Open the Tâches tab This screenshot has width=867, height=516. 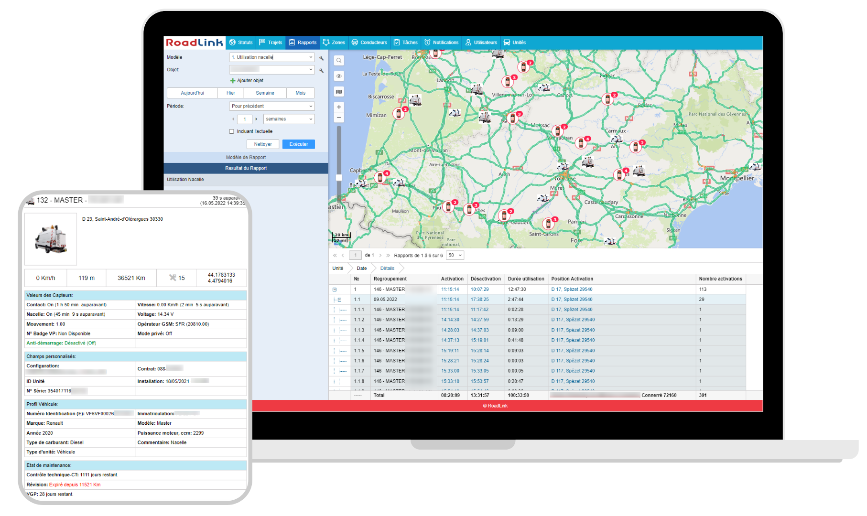tap(406, 43)
